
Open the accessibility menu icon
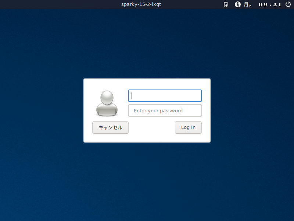(x=237, y=4)
